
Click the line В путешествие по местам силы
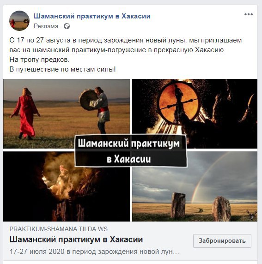coord(62,69)
